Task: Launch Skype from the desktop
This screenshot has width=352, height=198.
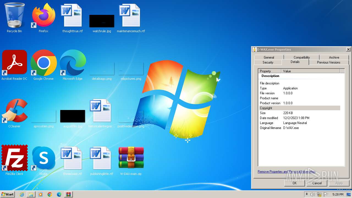Action: click(43, 161)
